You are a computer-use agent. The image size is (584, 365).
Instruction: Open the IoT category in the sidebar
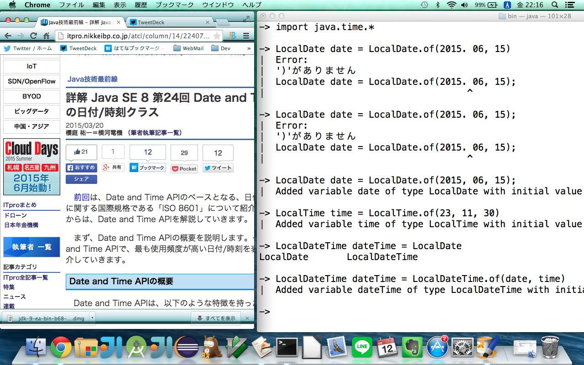click(31, 67)
